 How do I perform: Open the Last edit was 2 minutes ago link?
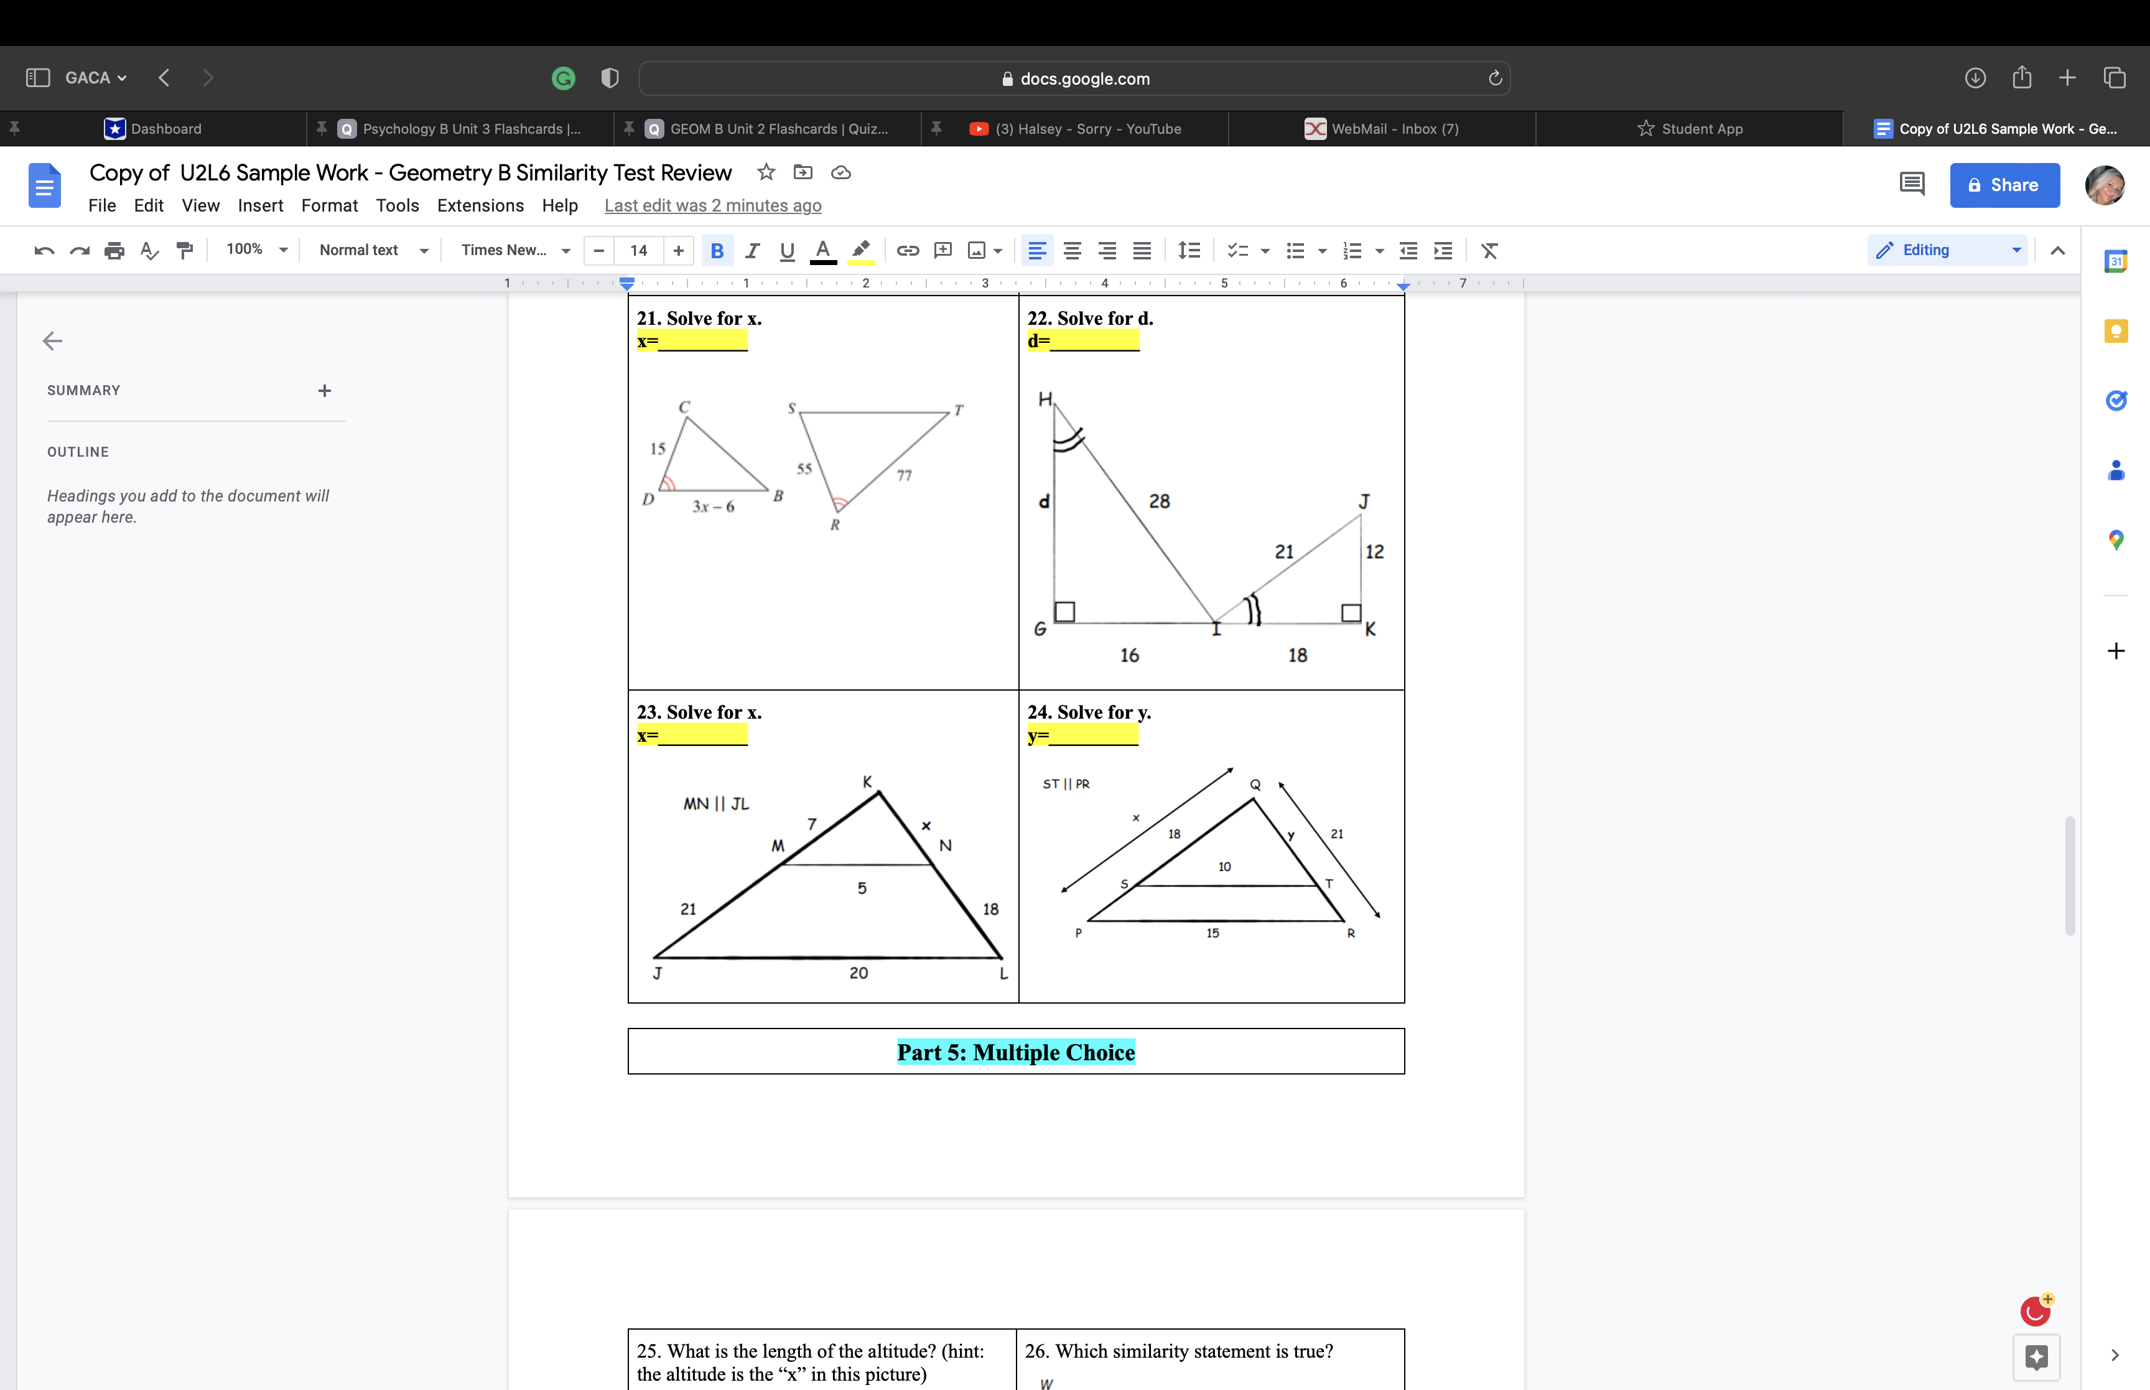pyautogui.click(x=712, y=206)
